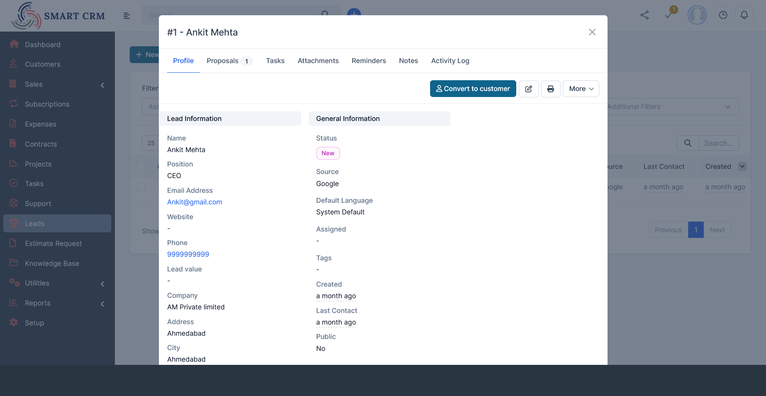Click the Knowledge Base sidebar icon
Image resolution: width=766 pixels, height=396 pixels.
tap(14, 263)
